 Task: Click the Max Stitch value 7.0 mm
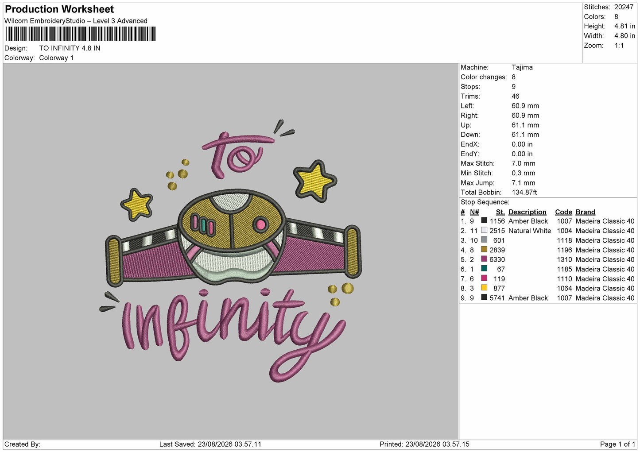point(524,163)
